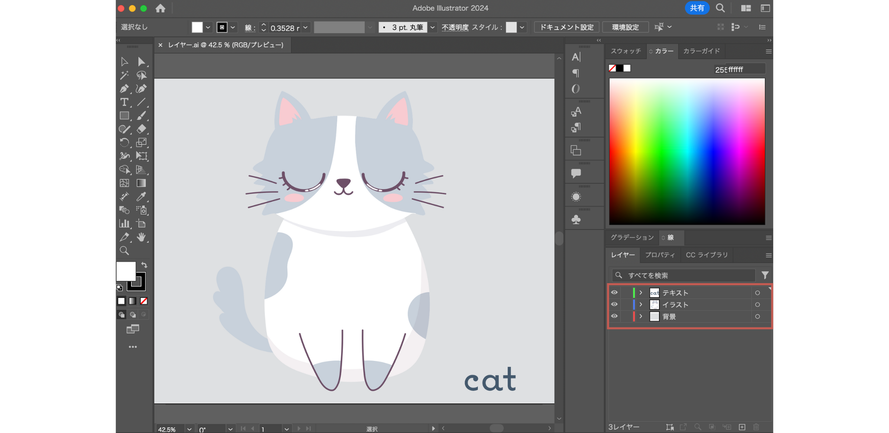Activate the Zoom tool

coord(124,251)
